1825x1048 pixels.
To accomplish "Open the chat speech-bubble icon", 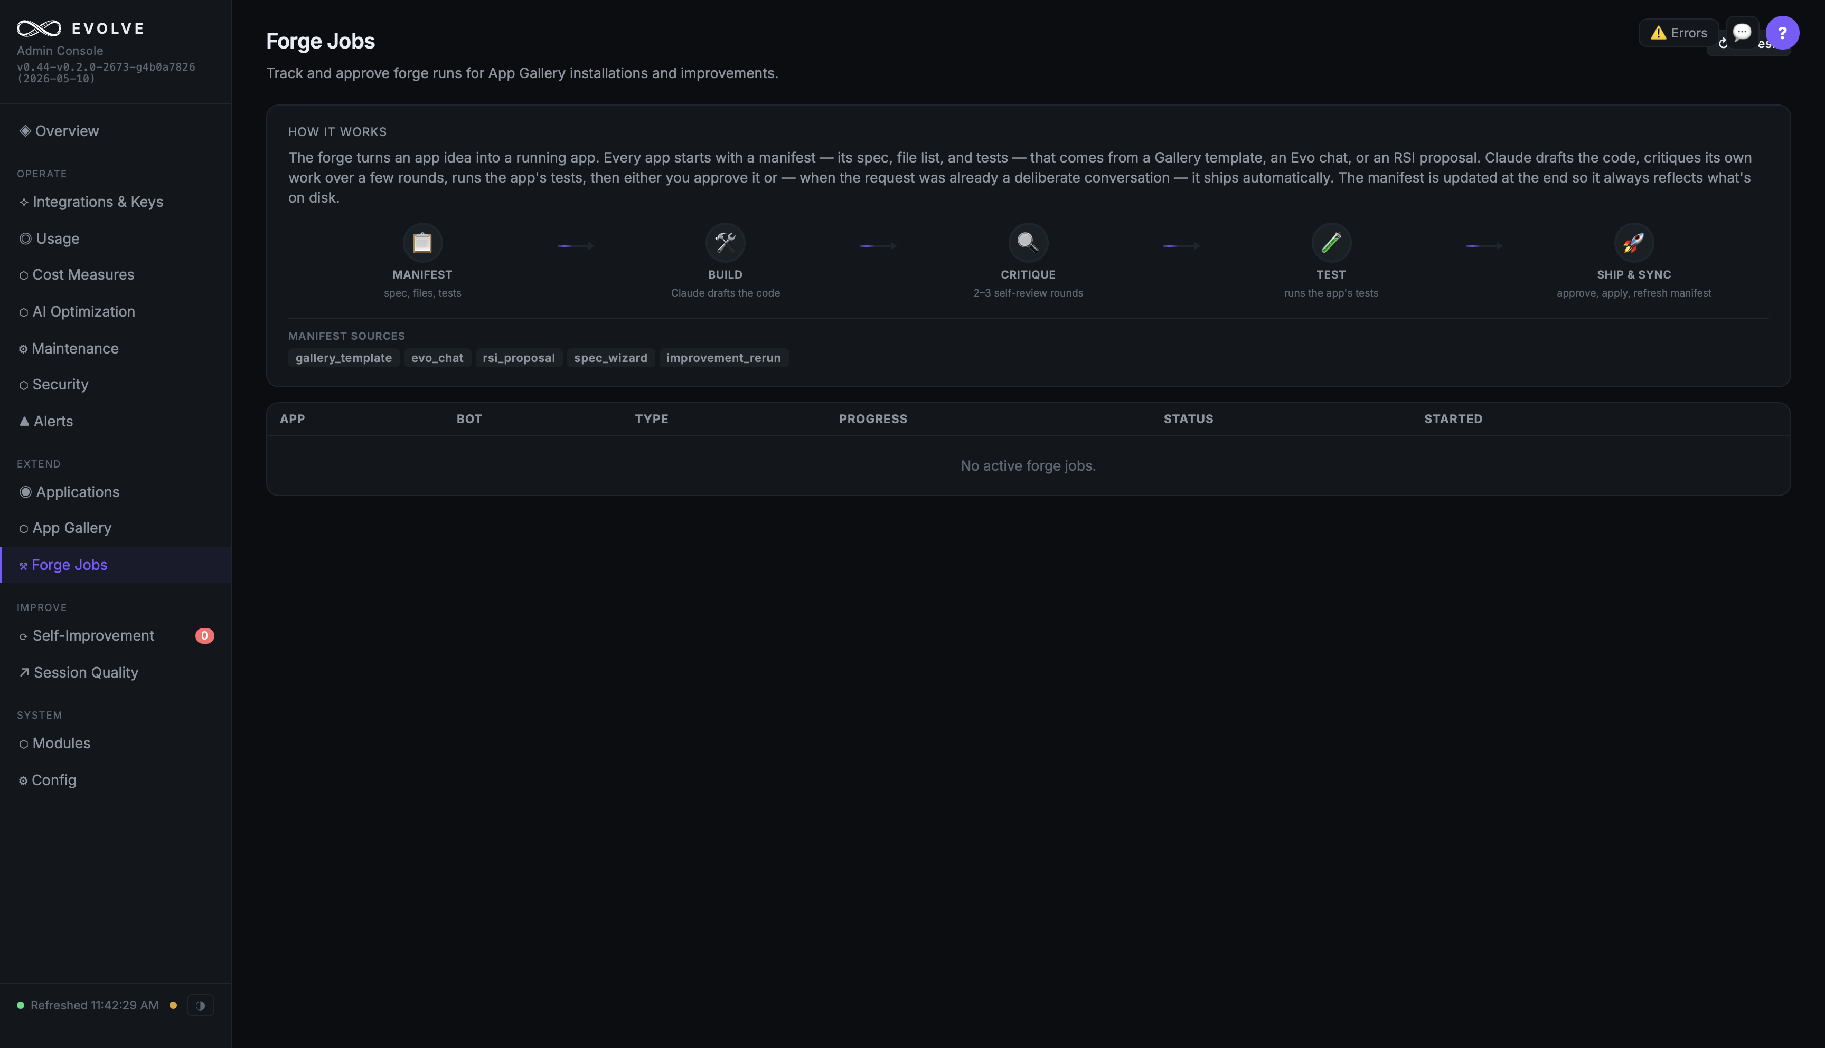I will pos(1742,32).
